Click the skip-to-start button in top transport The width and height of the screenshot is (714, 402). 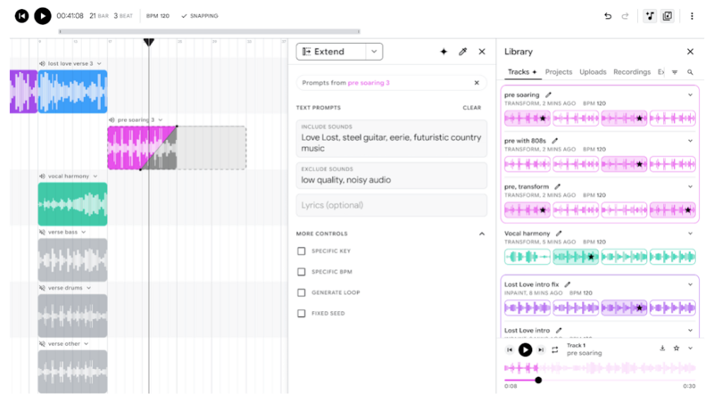[x=21, y=16]
